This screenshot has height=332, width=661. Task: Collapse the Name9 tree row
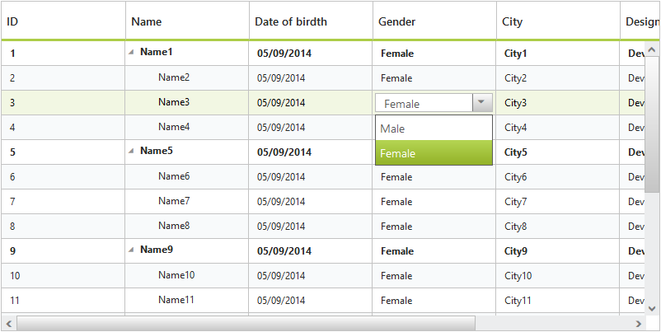coord(131,250)
